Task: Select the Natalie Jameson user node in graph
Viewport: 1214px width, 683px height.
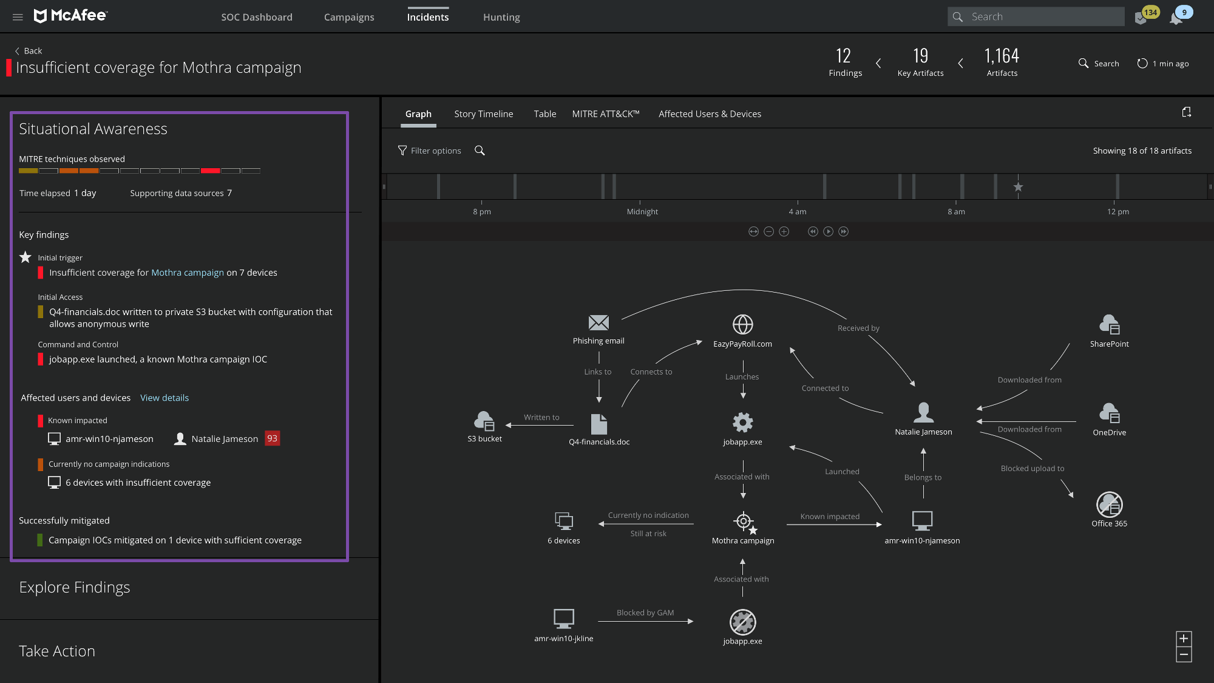Action: pyautogui.click(x=923, y=413)
